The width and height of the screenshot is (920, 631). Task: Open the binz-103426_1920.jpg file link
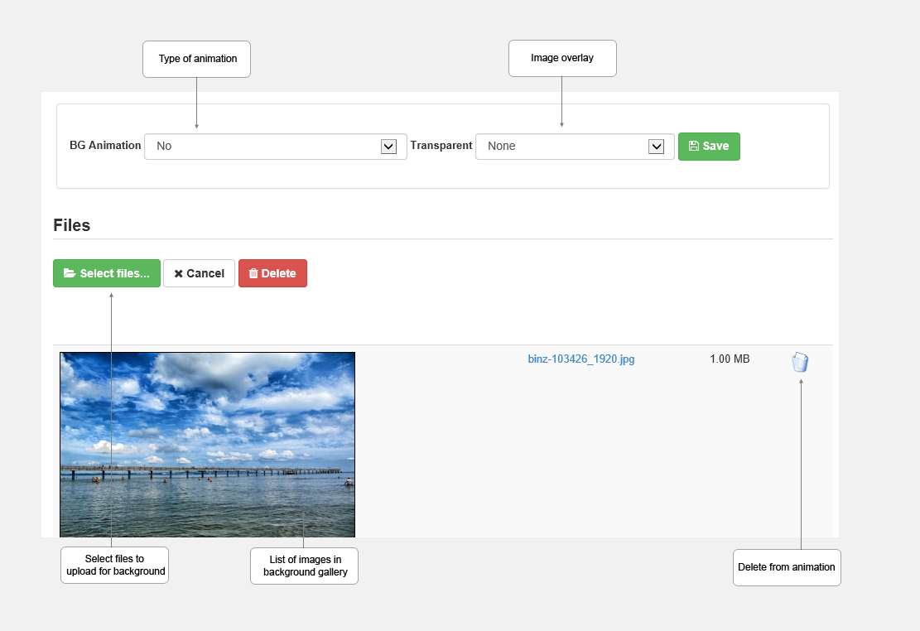click(580, 359)
